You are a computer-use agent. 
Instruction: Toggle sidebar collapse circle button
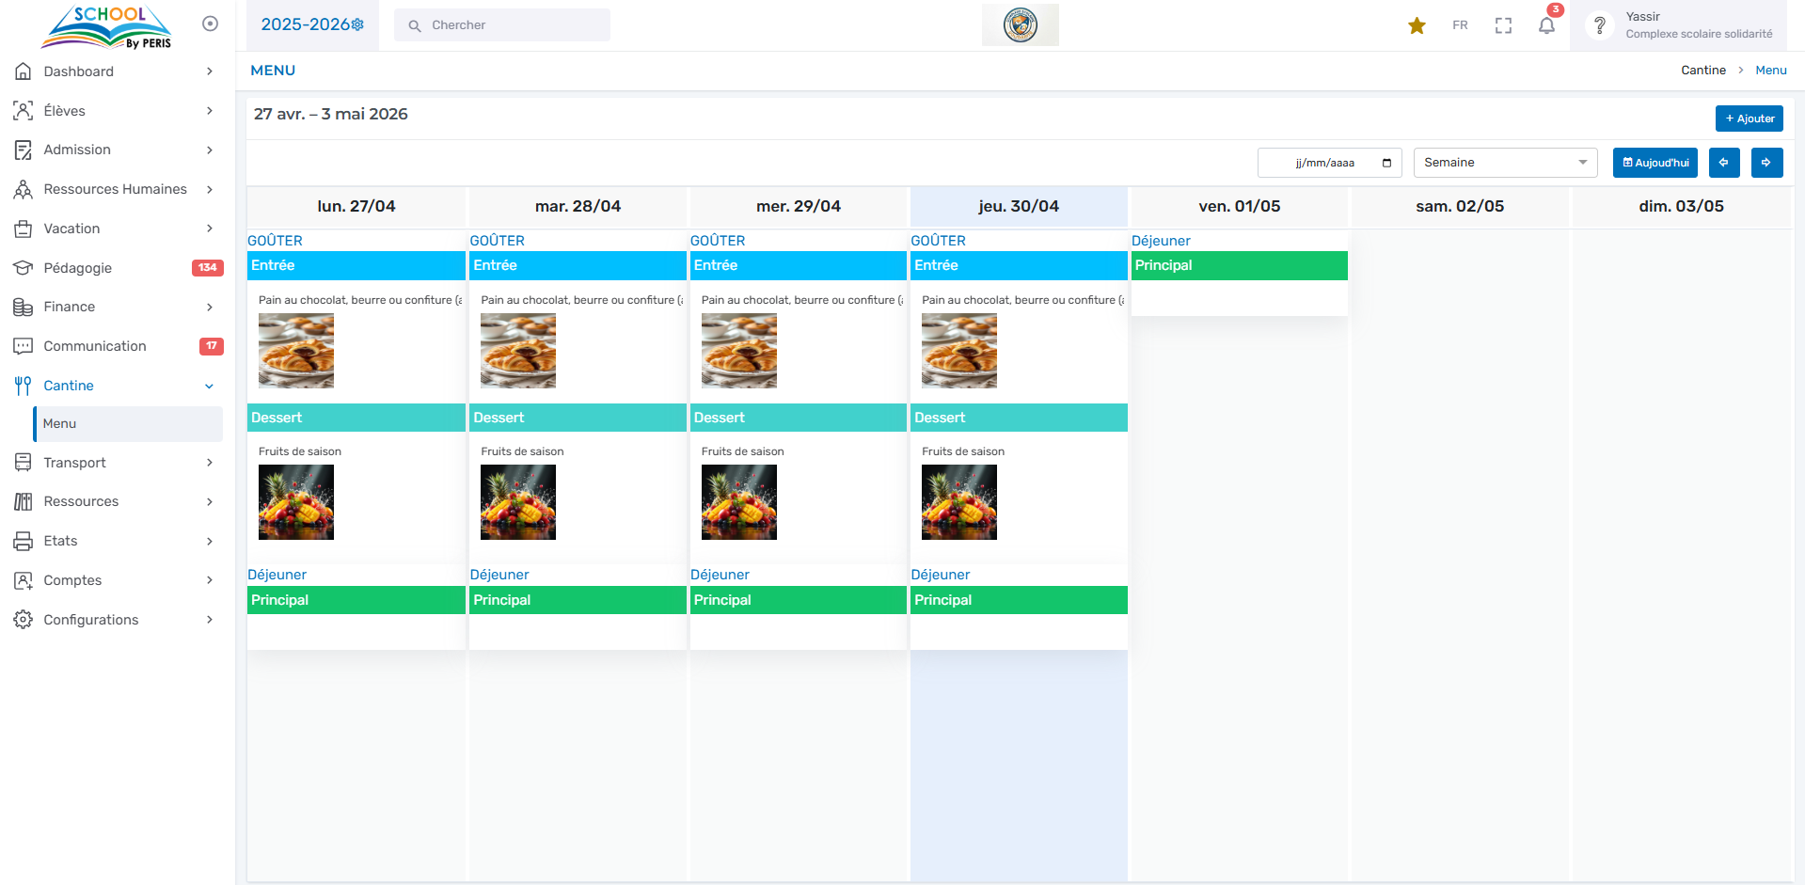pyautogui.click(x=210, y=24)
